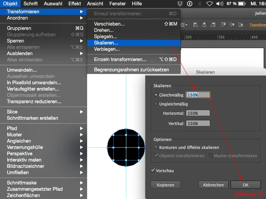
Task: Open the Effekt menu
Action: point(74,4)
